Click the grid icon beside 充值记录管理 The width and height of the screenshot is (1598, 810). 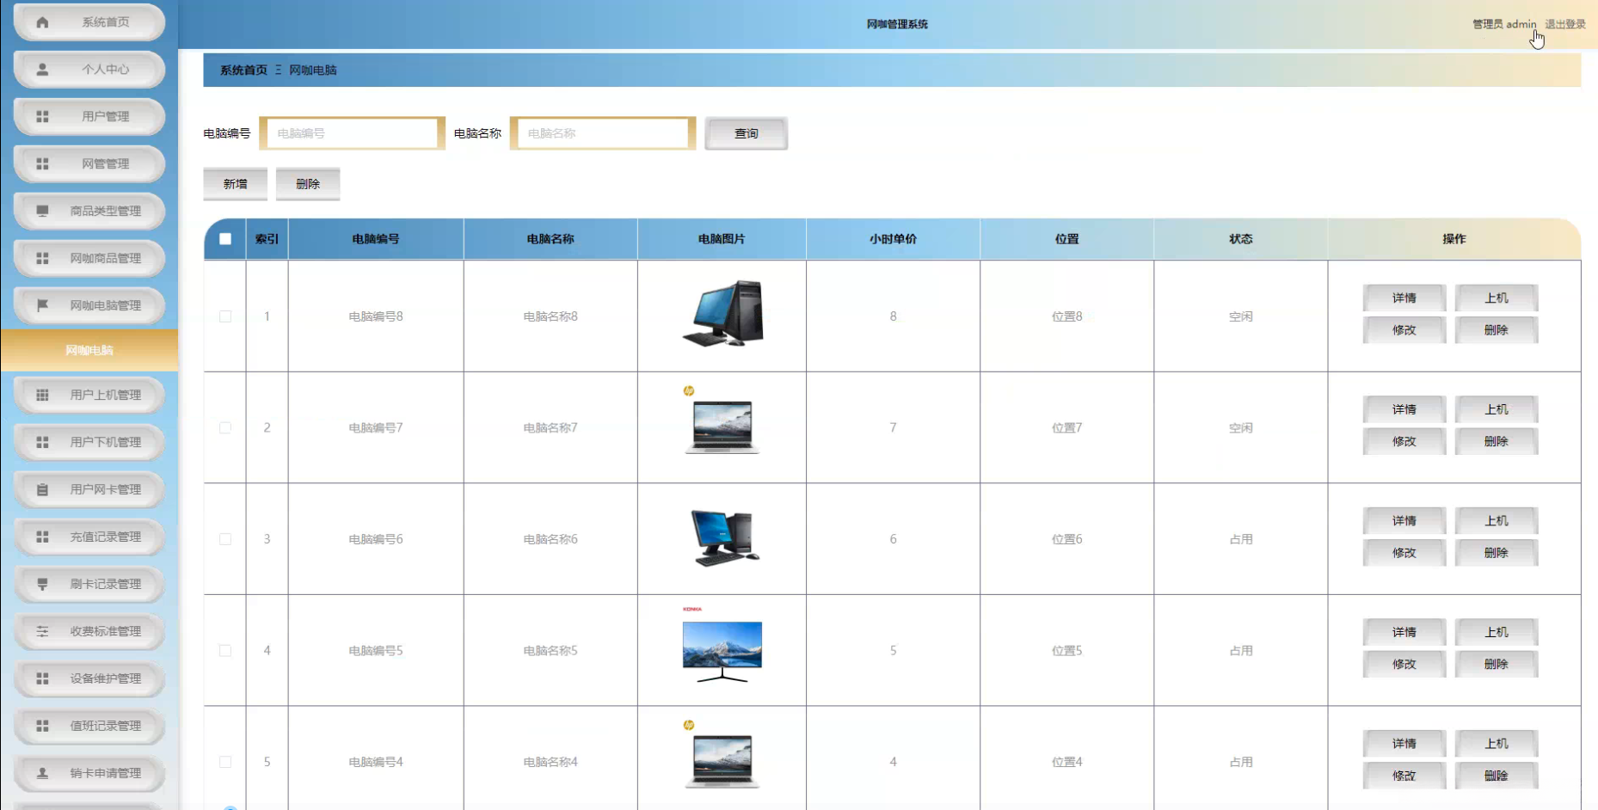click(42, 537)
